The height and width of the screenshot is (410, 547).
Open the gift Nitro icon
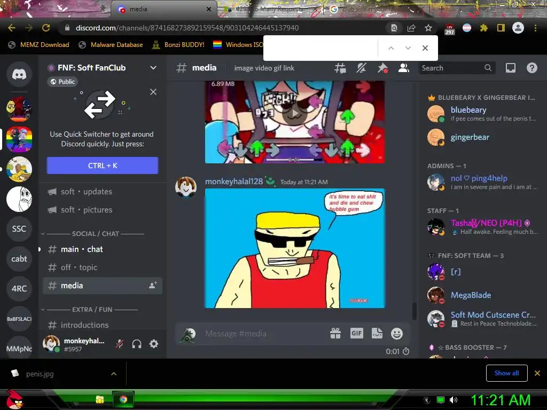(335, 334)
